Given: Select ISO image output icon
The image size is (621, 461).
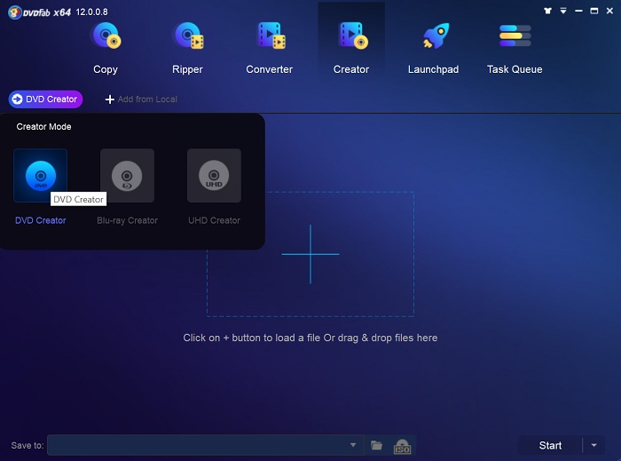Looking at the screenshot, I should tap(402, 446).
